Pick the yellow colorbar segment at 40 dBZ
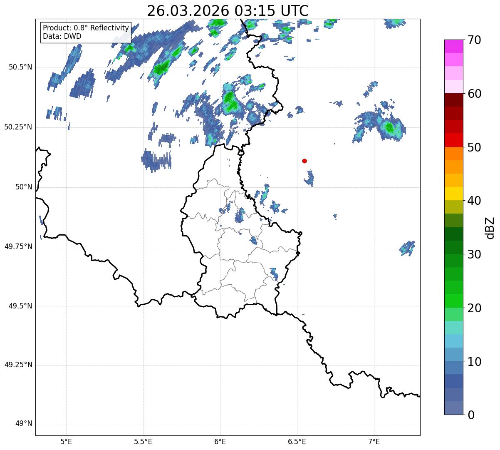Viewport: 500px width, 450px height. pyautogui.click(x=453, y=194)
